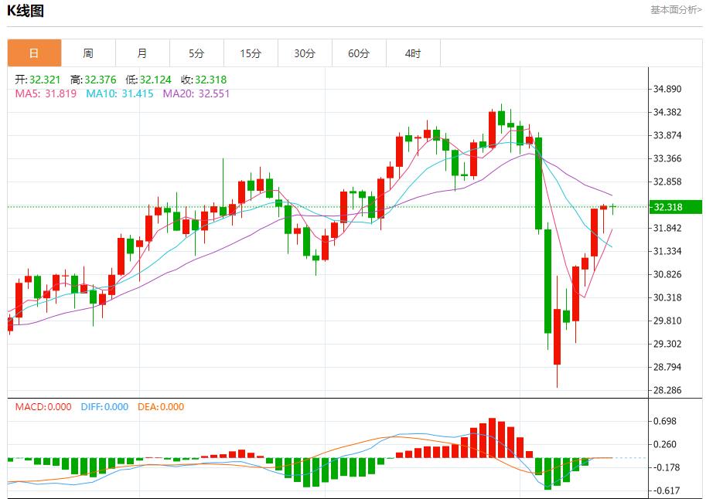706x499 pixels.
Task: Switch to the 4时 four-hour view
Action: point(413,53)
